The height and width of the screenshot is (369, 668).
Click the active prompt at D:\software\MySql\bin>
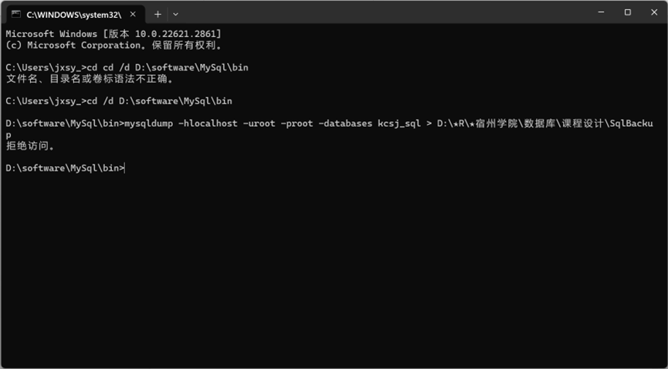pyautogui.click(x=65, y=168)
